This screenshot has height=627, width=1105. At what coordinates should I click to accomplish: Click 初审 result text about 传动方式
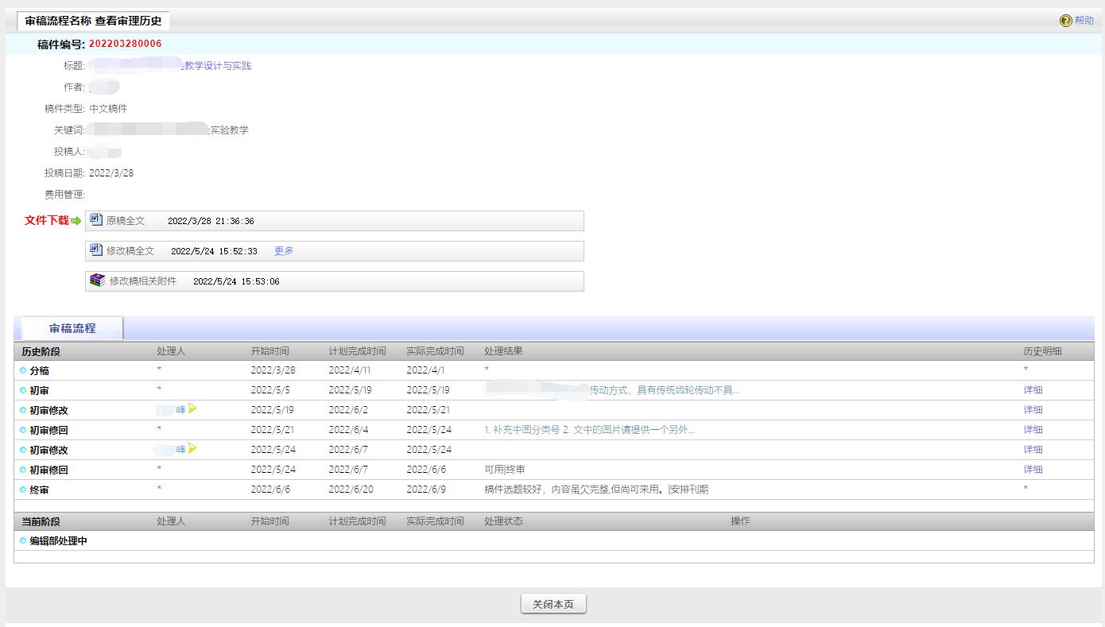664,390
